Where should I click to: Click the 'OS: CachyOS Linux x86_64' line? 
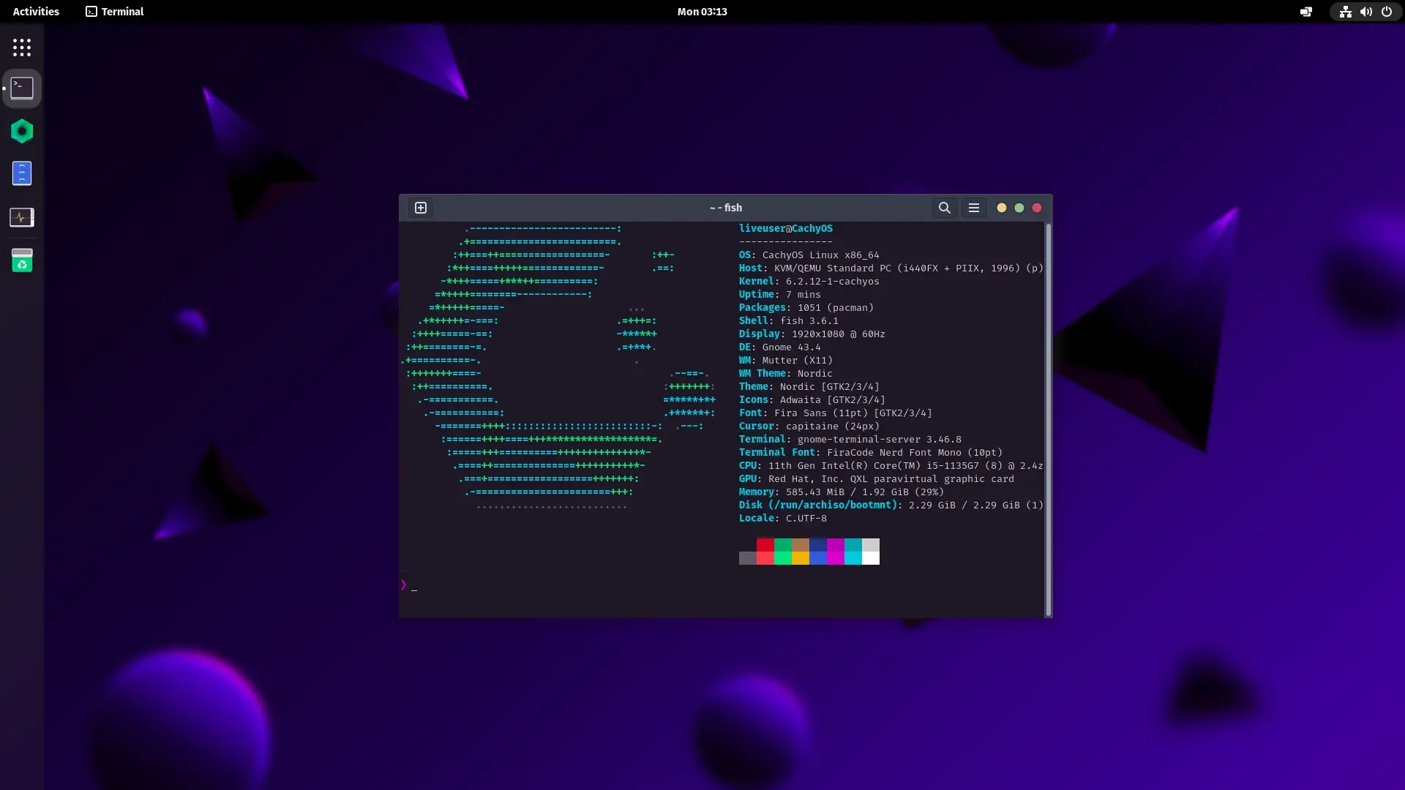click(809, 255)
